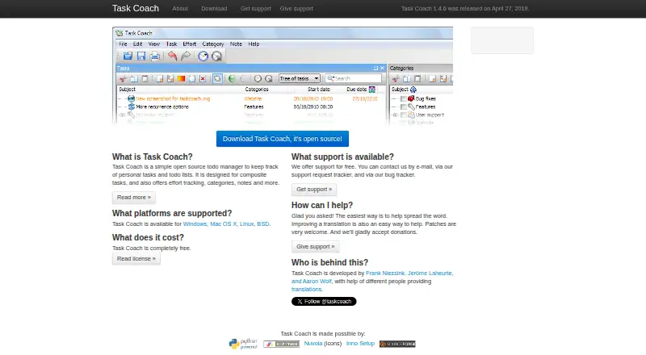Click the grey Redo arrow icon
Image resolution: width=646 pixels, height=355 pixels.
pos(186,56)
